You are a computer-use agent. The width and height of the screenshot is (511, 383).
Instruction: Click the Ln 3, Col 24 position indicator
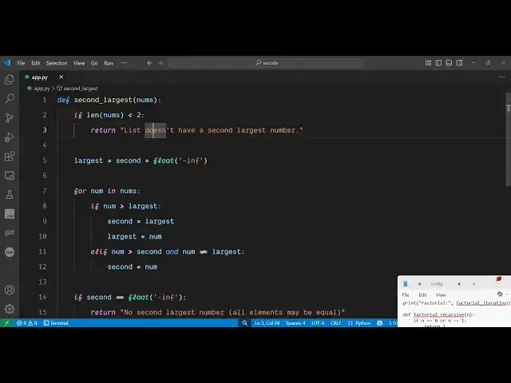pos(267,322)
